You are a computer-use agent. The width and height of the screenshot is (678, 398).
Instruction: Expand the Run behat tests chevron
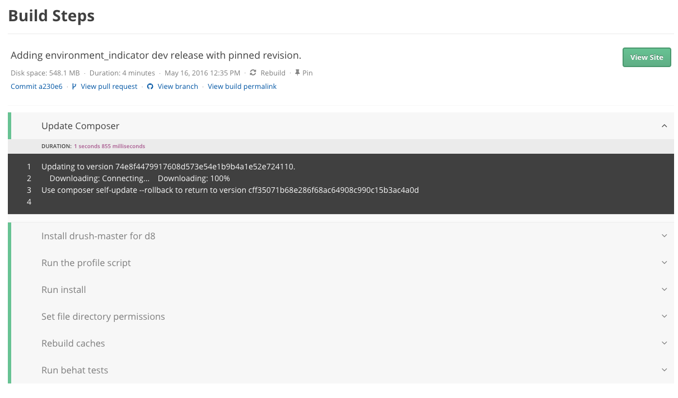coord(664,370)
